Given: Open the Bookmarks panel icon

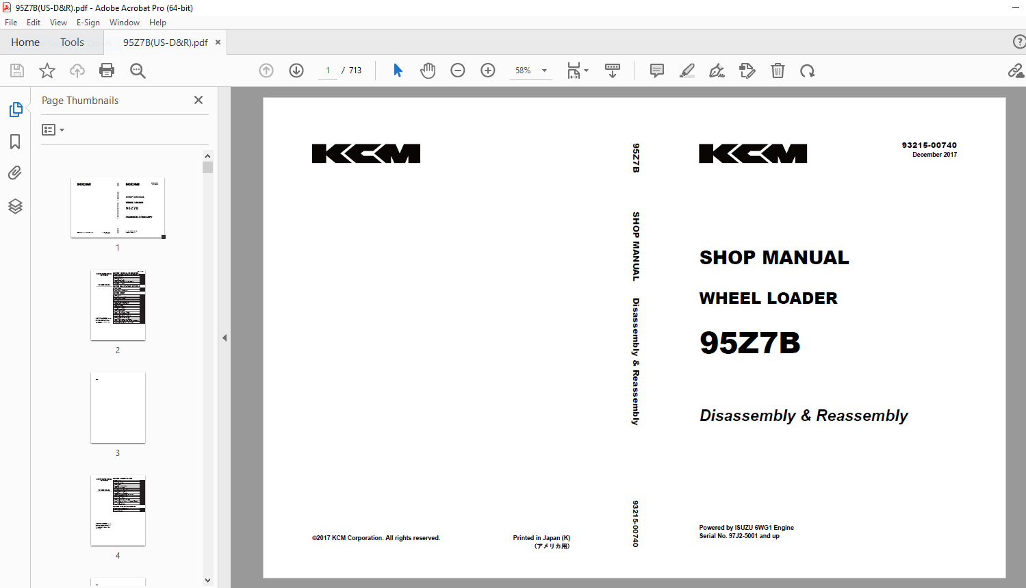Looking at the screenshot, I should [x=15, y=142].
